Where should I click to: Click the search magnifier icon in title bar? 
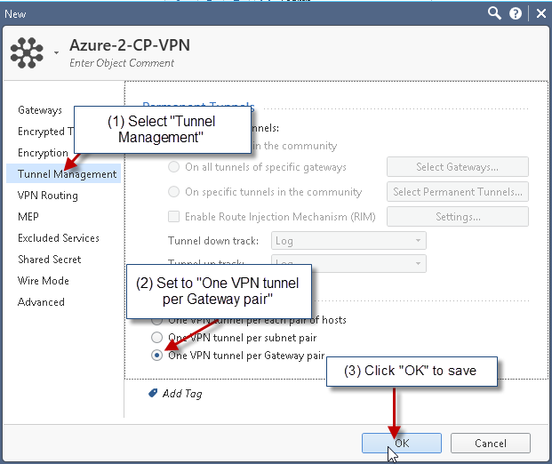point(494,13)
